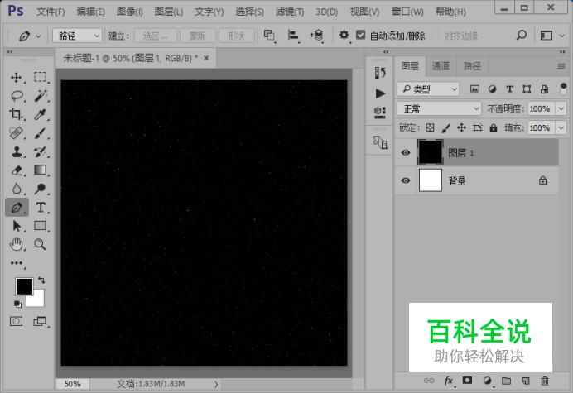Select the Magic Wand tool
Screen dimensions: 573x393
(x=41, y=96)
